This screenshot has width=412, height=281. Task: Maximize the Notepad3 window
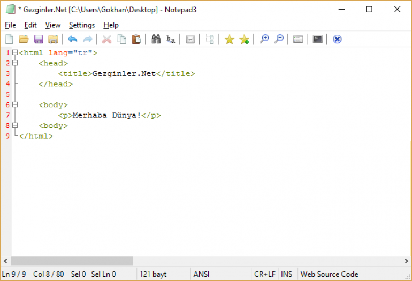pyautogui.click(x=369, y=10)
